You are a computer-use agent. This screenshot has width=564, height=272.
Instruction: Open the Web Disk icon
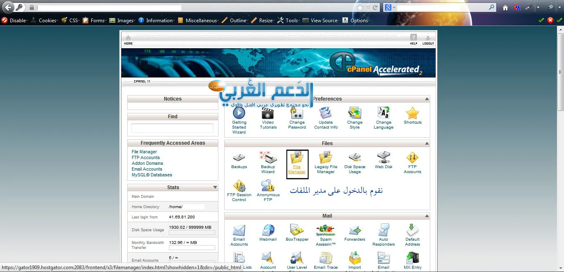tap(384, 158)
